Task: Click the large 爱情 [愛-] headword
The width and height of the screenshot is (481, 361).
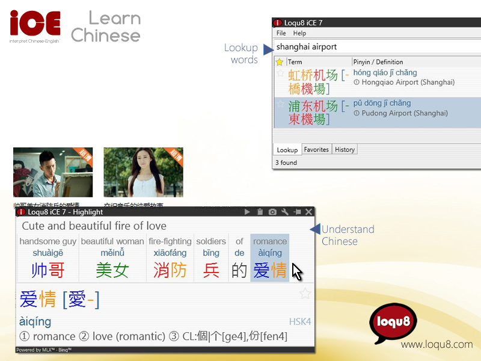Action: [x=60, y=299]
